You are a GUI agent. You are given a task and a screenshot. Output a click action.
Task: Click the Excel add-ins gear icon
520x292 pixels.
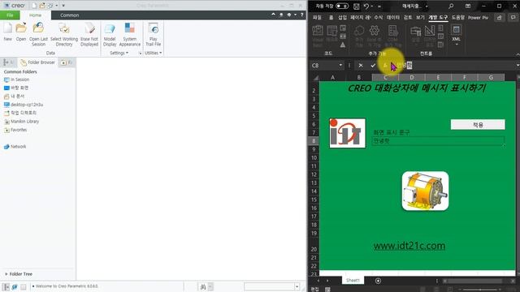click(x=375, y=31)
